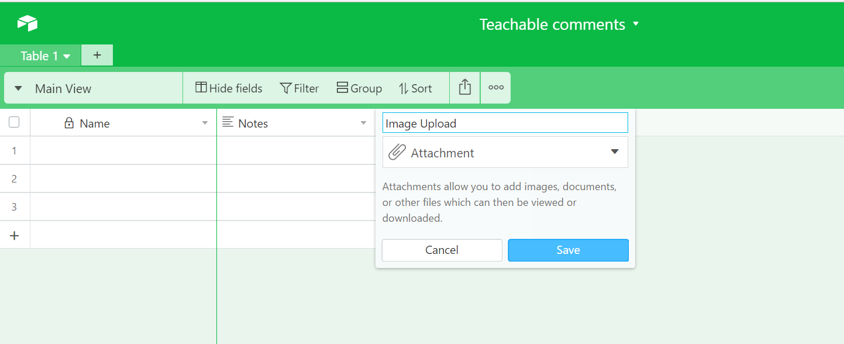844x344 pixels.
Task: Click the Main View name
Action: pyautogui.click(x=63, y=88)
